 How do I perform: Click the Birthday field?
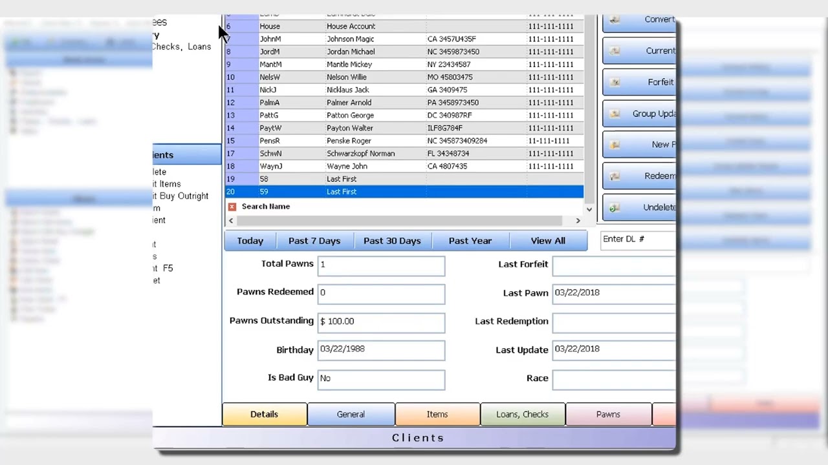click(x=381, y=350)
